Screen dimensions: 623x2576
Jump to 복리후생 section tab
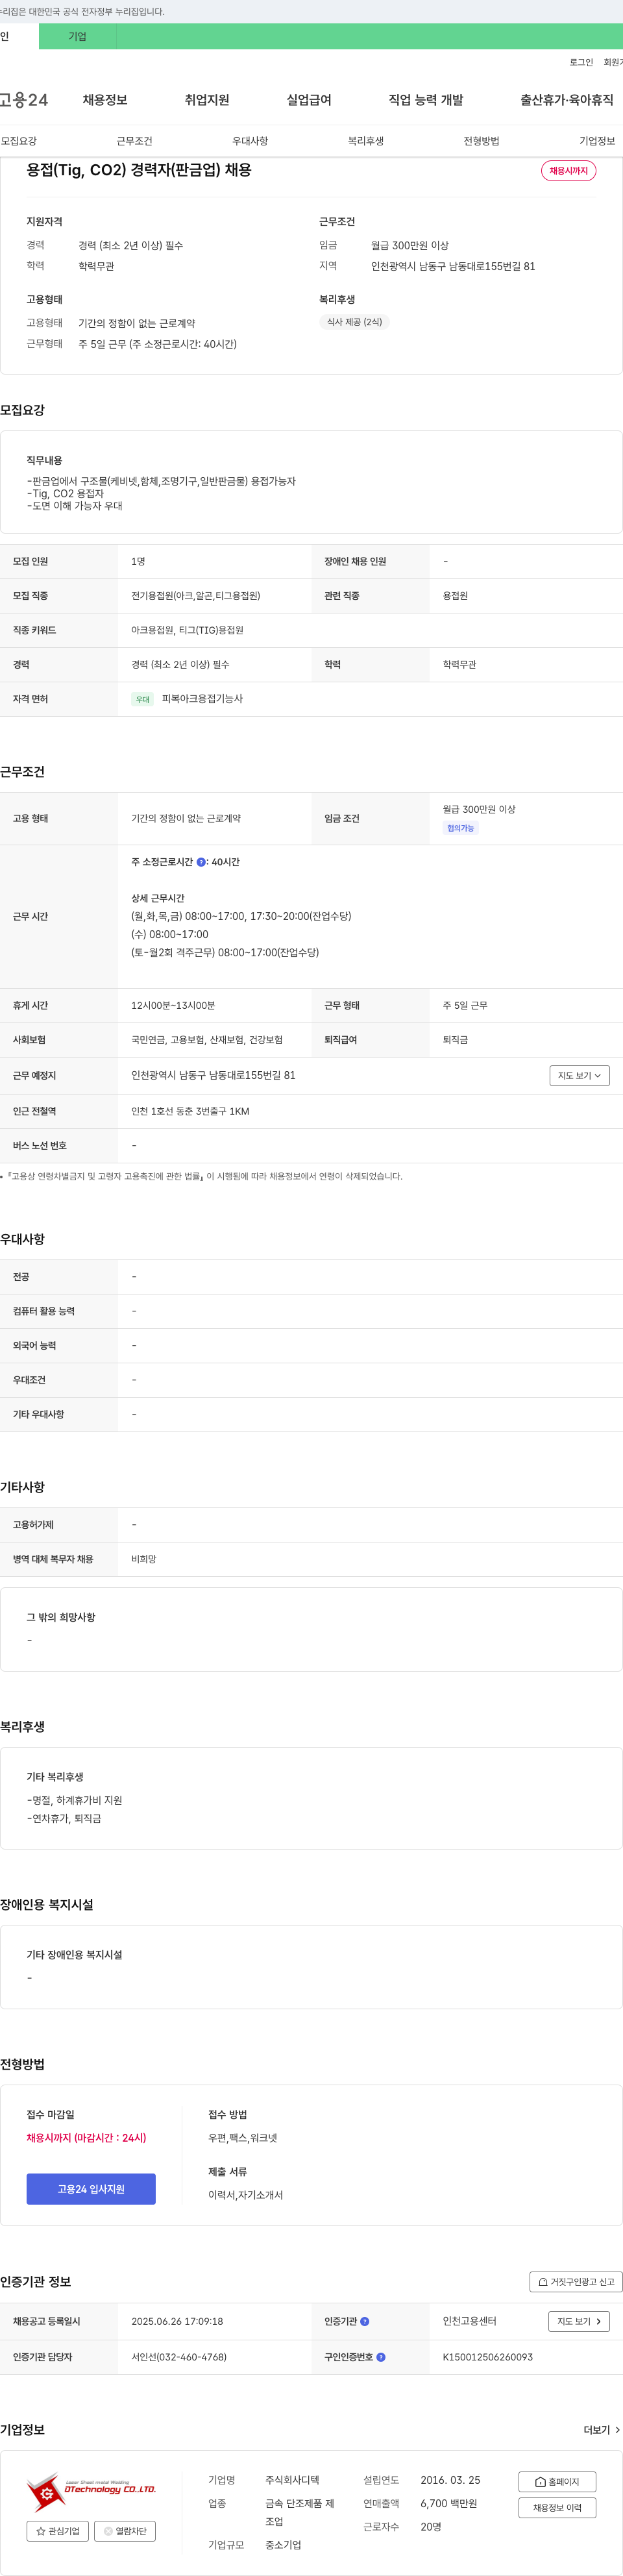tap(366, 141)
